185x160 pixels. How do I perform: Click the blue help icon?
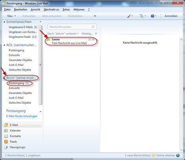pyautogui.click(x=152, y=16)
